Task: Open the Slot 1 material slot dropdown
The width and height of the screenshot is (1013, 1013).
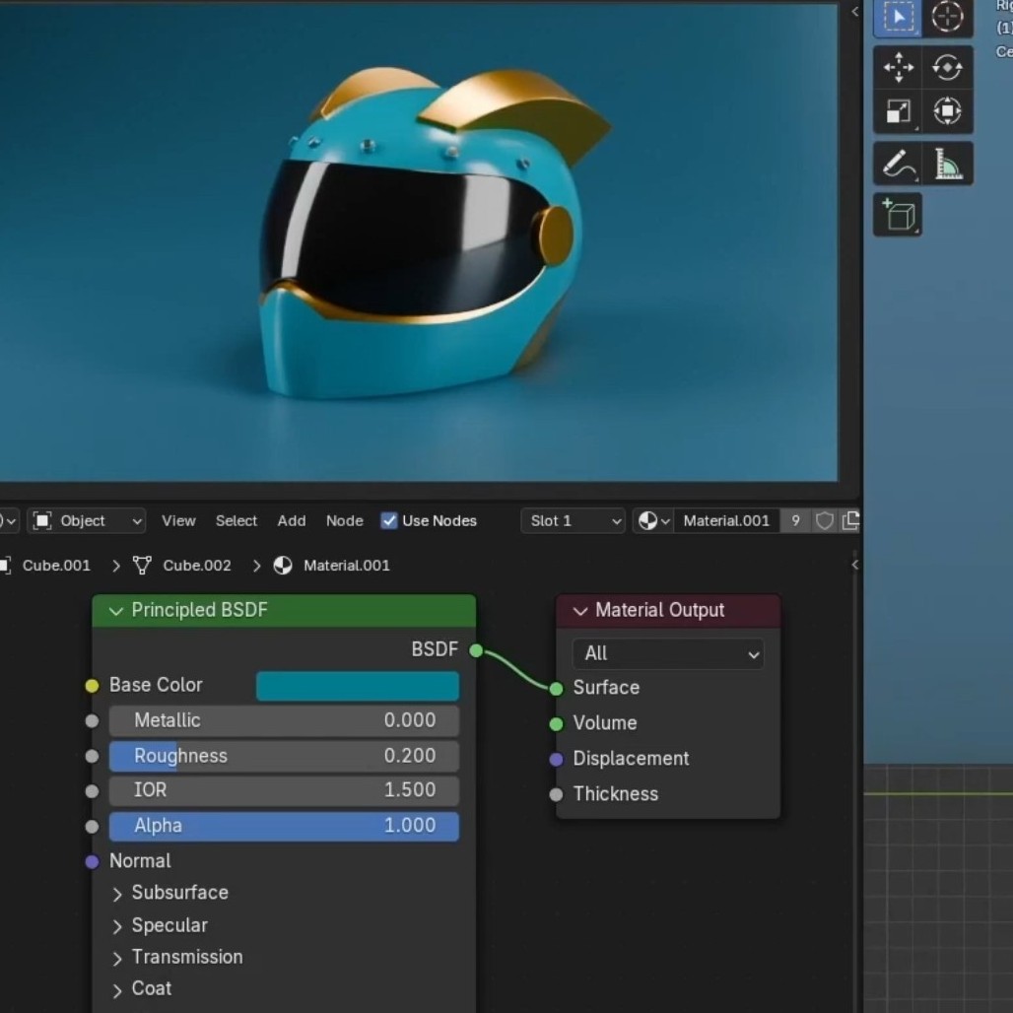Action: point(573,520)
